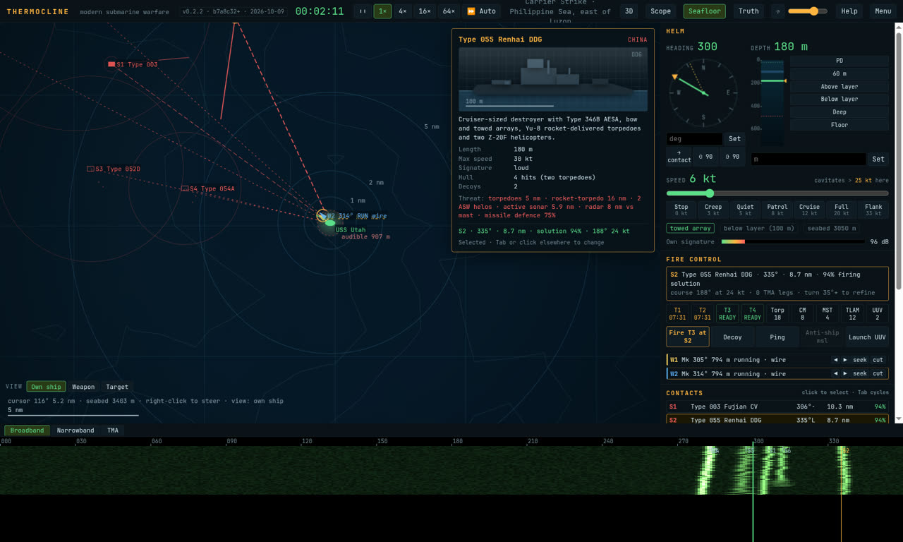903x542 pixels.
Task: Open the Help menu
Action: click(849, 11)
